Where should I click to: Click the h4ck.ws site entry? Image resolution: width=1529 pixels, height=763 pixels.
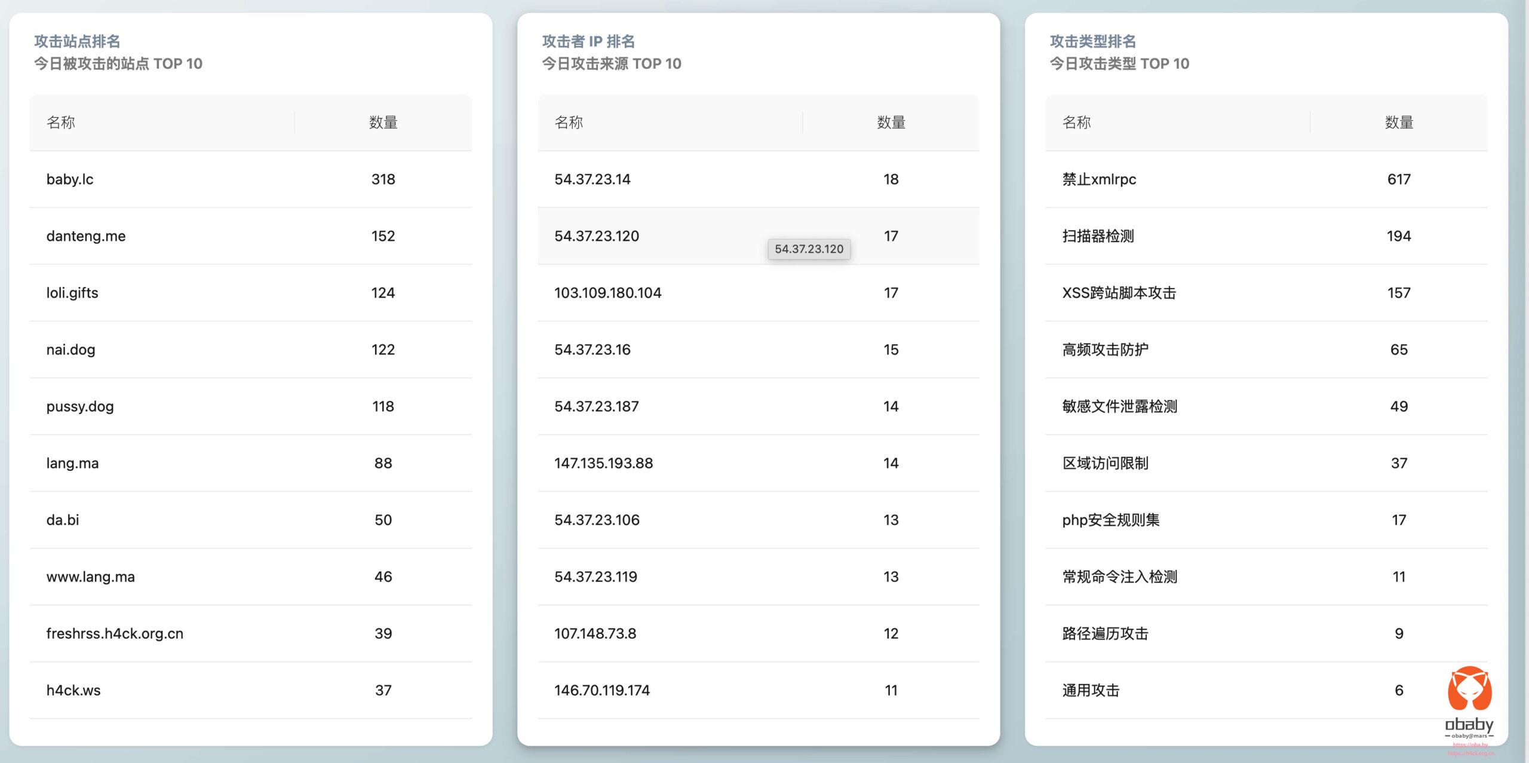73,690
